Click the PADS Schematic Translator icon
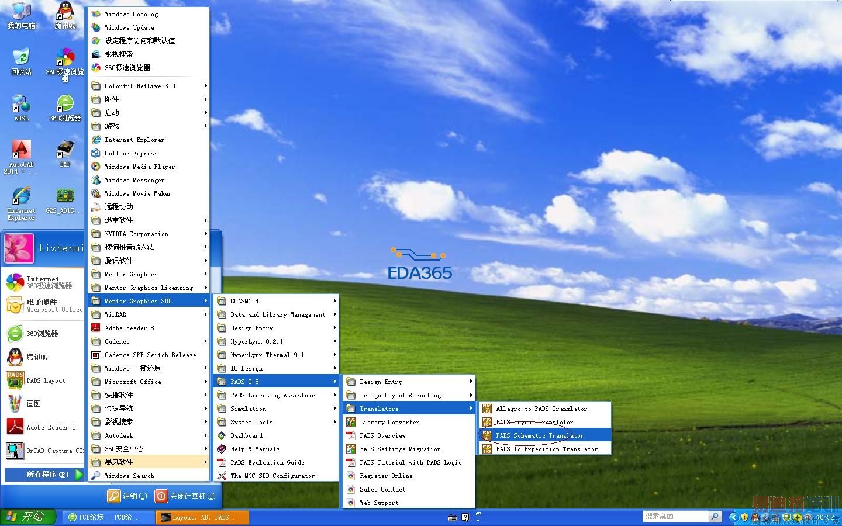 (486, 435)
